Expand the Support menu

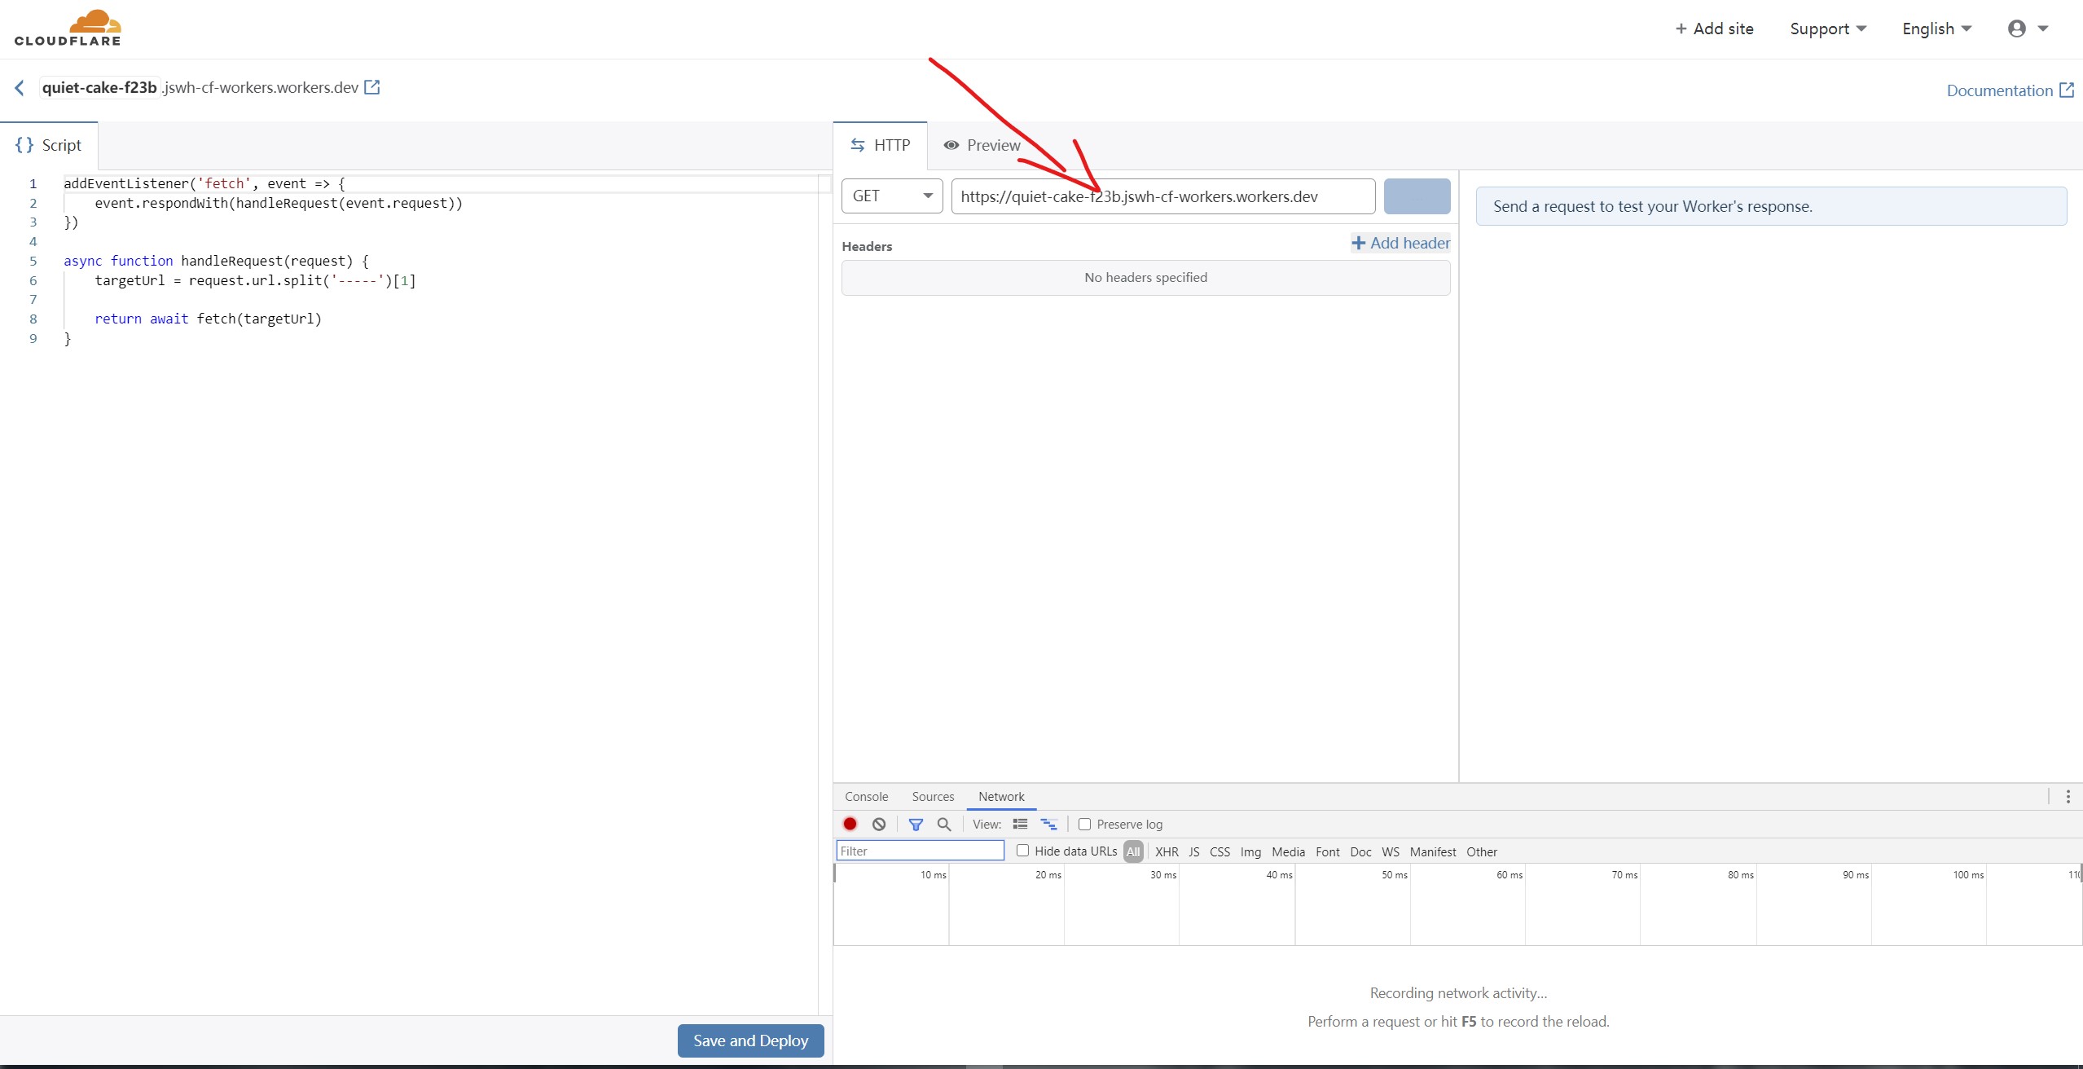[1827, 29]
